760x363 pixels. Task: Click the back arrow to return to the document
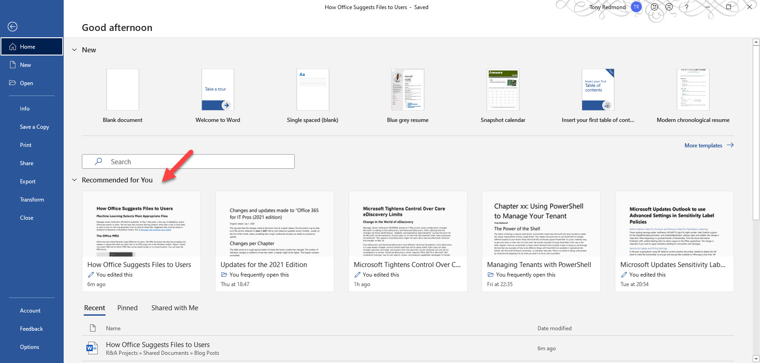coord(13,27)
